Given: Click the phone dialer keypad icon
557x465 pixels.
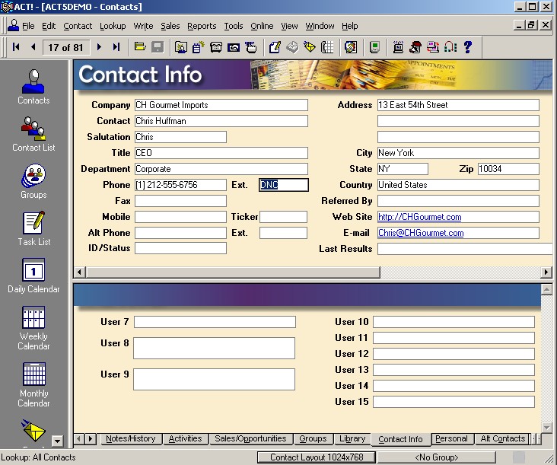Looking at the screenshot, I should pyautogui.click(x=327, y=47).
